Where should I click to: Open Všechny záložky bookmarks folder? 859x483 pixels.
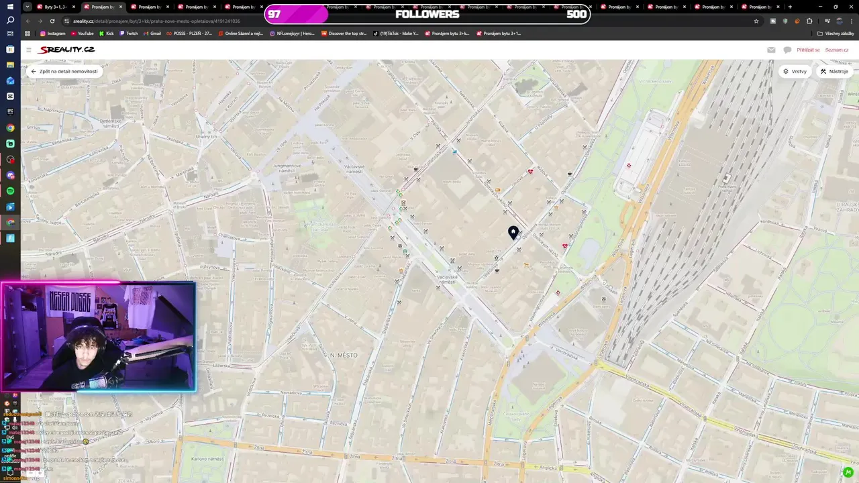click(836, 33)
